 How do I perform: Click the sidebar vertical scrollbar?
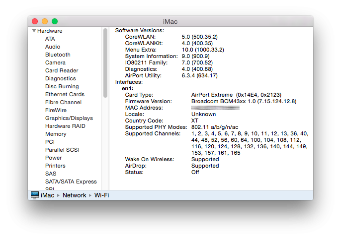105,63
